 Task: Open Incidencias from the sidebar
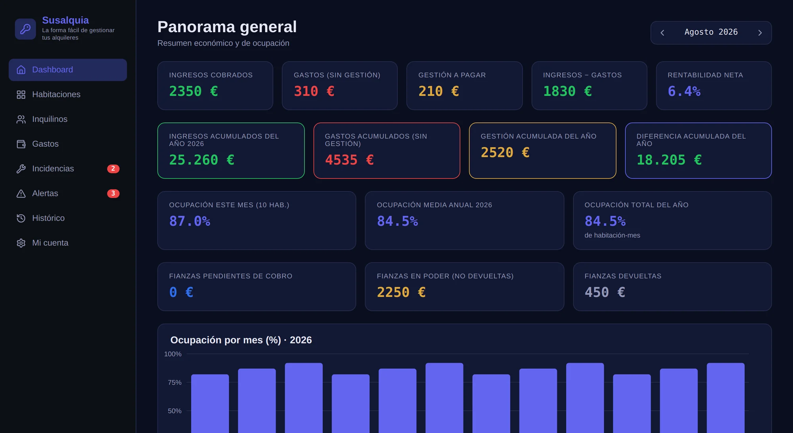(68, 169)
